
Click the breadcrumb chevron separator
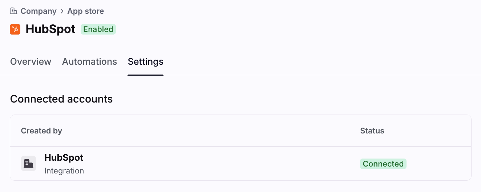pyautogui.click(x=62, y=11)
